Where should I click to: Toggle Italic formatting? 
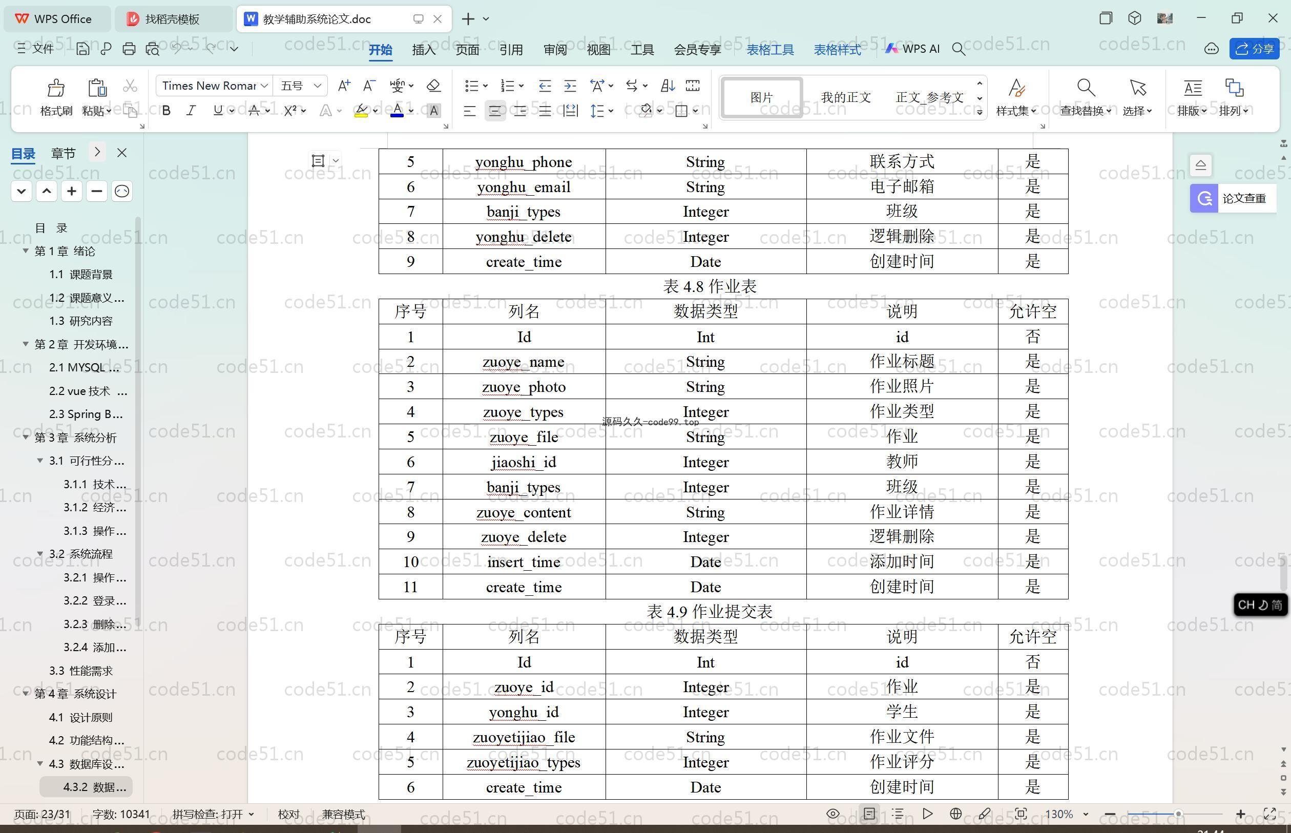(x=191, y=111)
